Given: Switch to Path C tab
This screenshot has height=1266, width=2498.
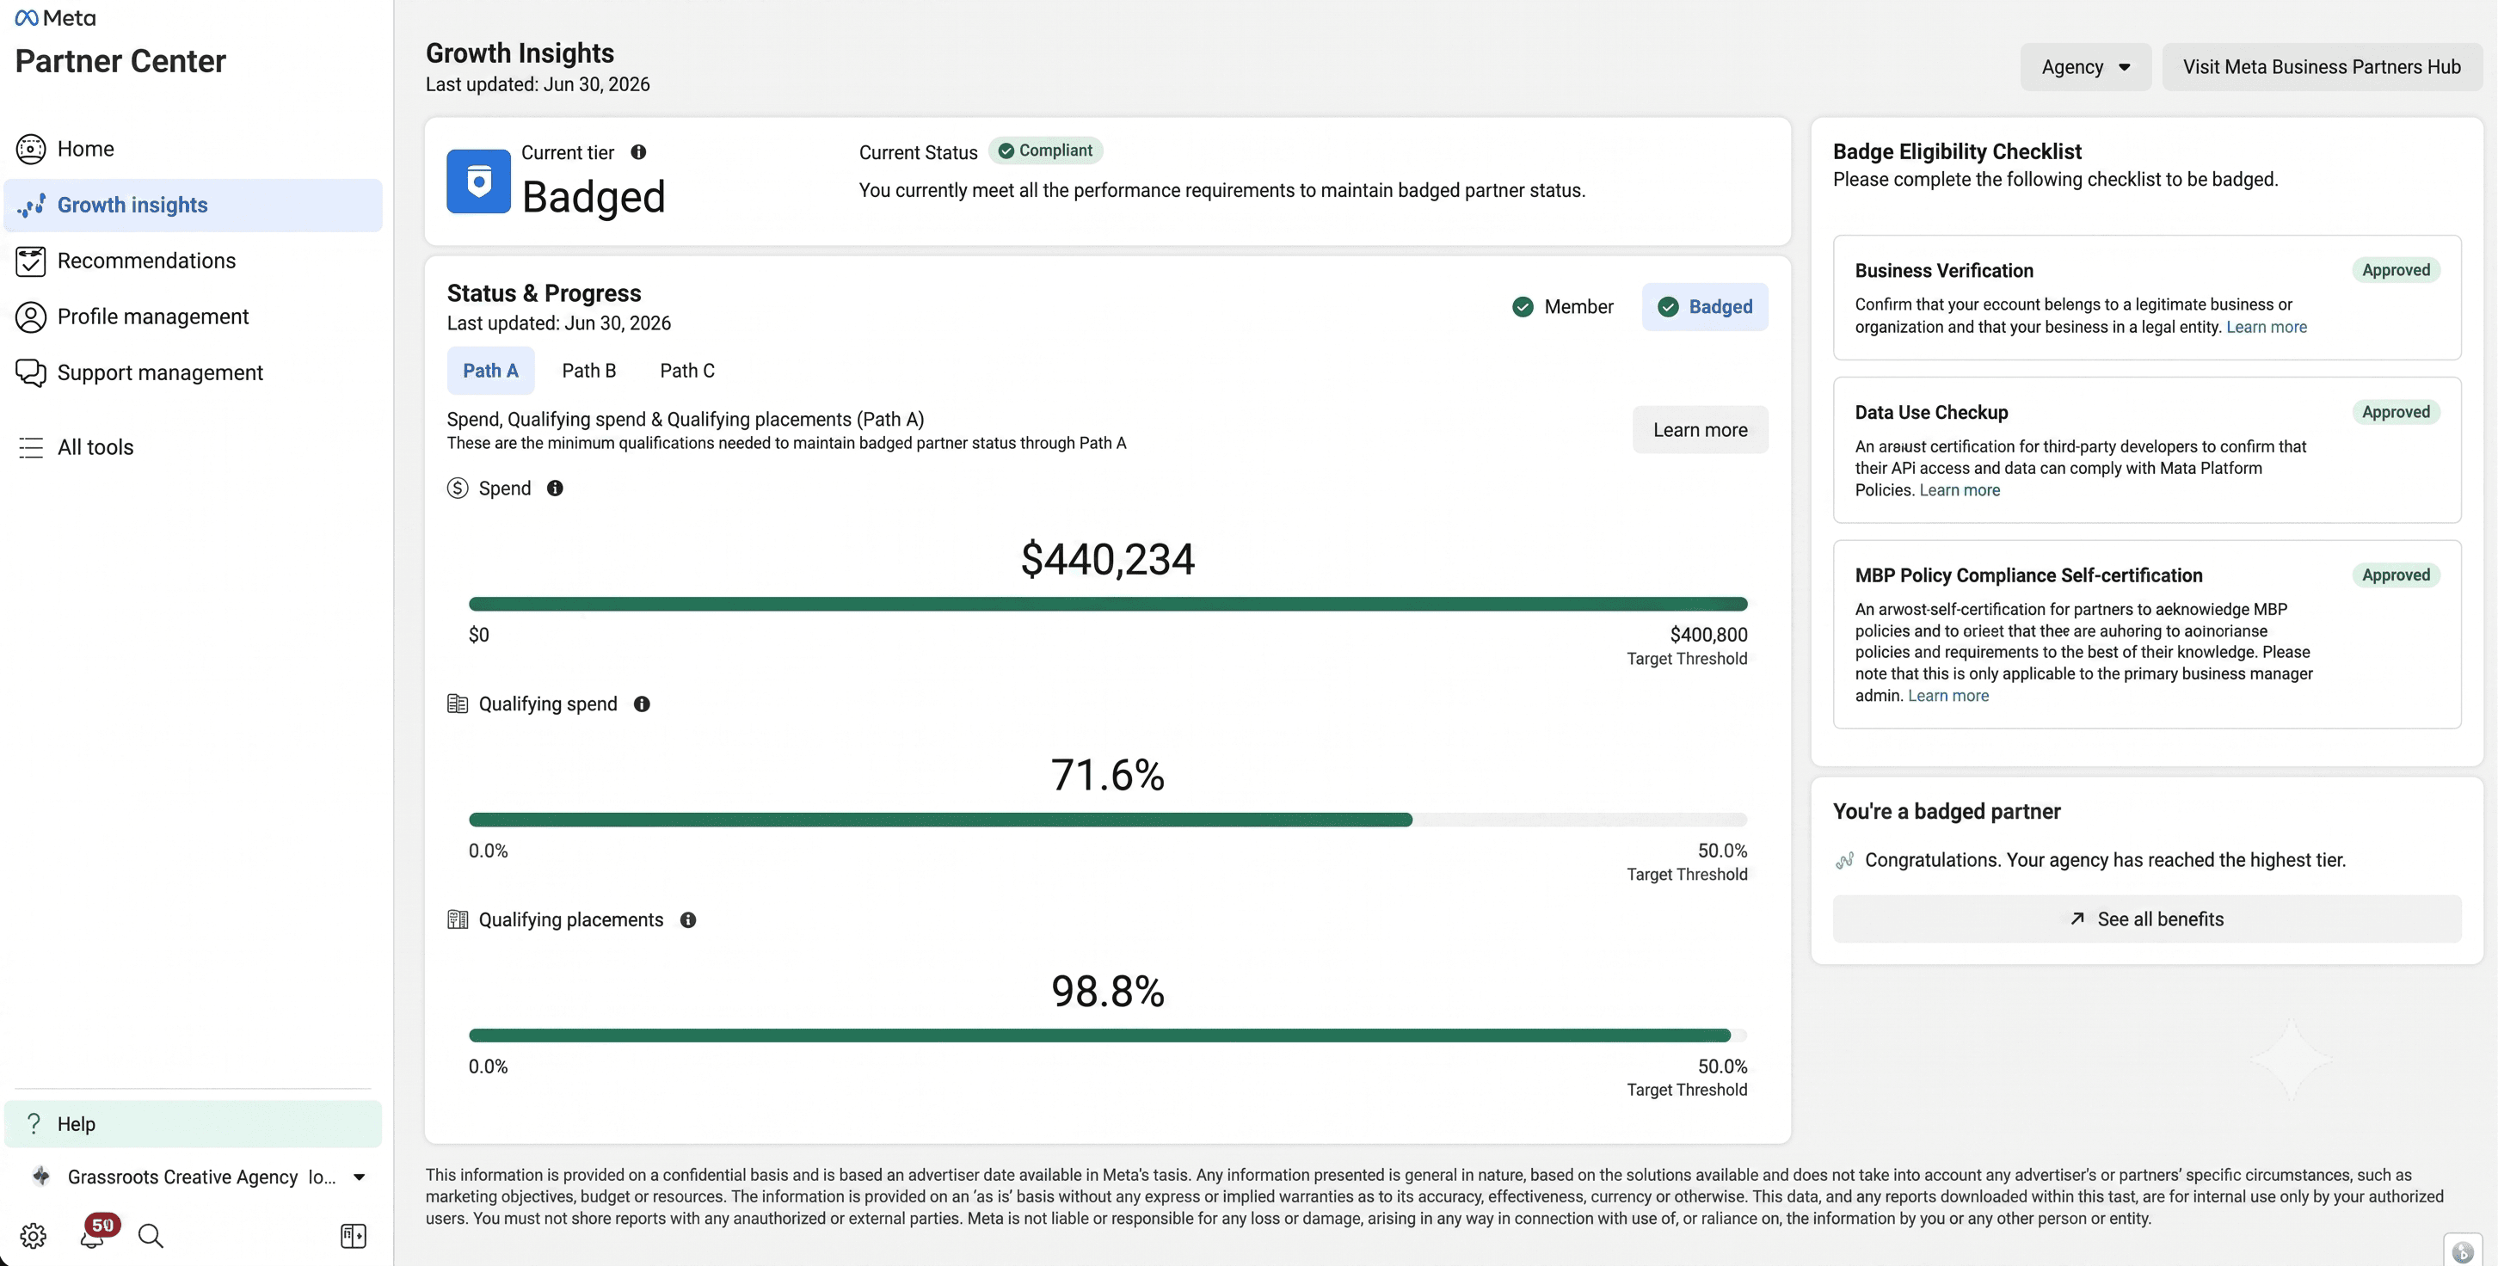Looking at the screenshot, I should [686, 371].
